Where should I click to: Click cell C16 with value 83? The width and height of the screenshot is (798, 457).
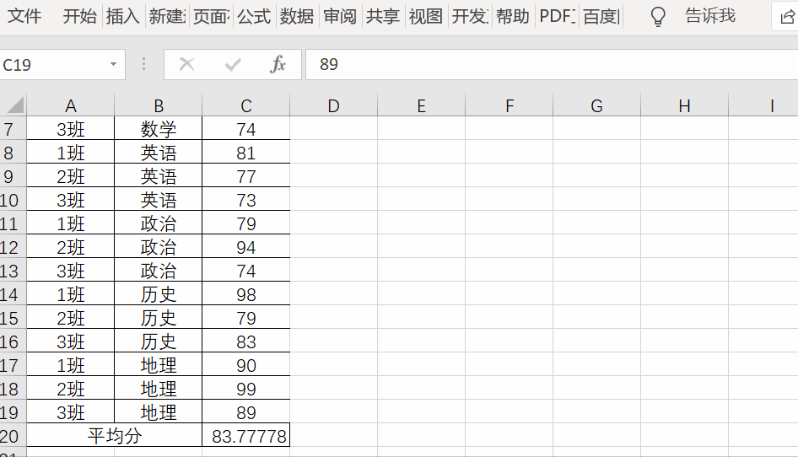click(246, 341)
